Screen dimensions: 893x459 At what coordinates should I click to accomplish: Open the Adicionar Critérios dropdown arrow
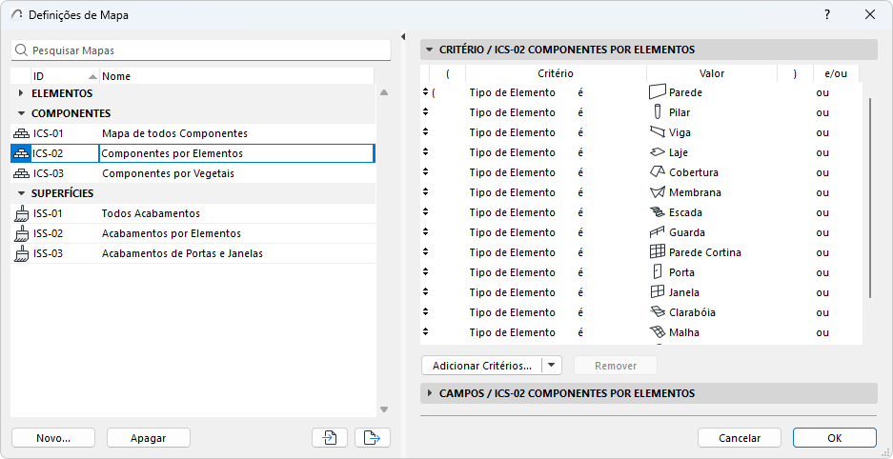click(552, 366)
